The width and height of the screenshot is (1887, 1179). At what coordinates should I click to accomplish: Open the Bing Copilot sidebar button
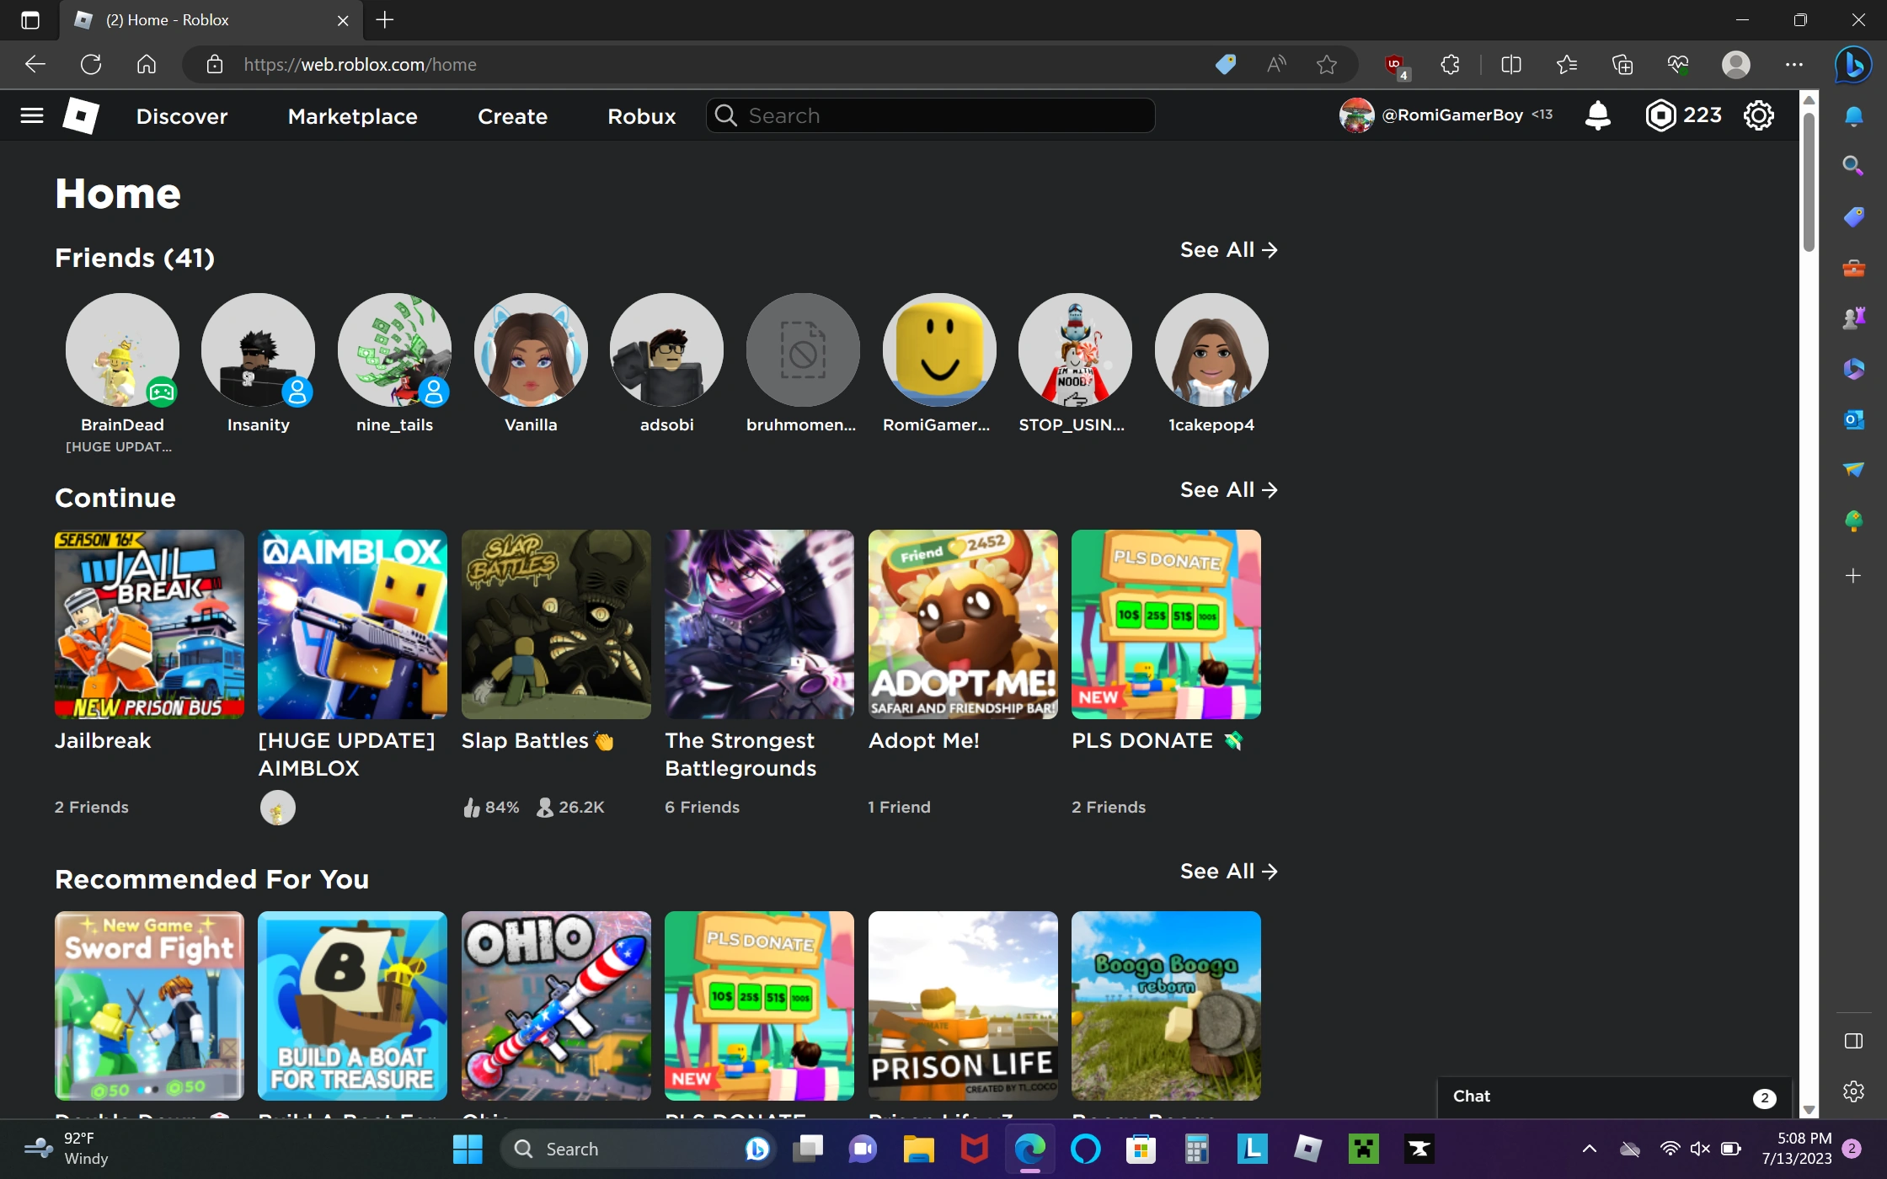click(x=1853, y=65)
